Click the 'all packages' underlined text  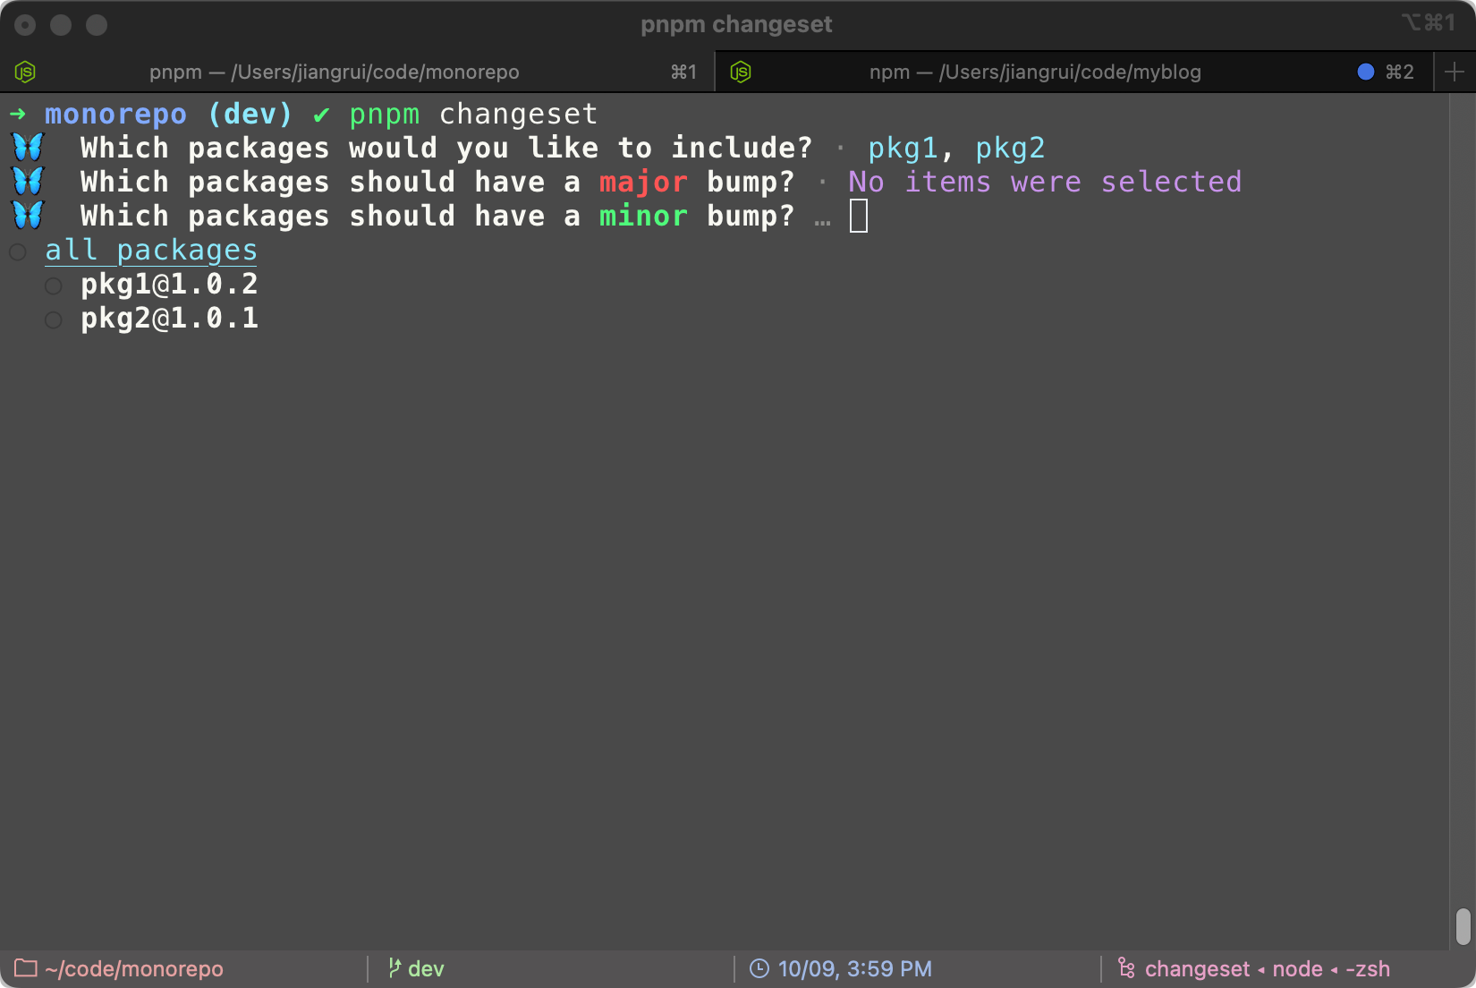pyautogui.click(x=151, y=251)
